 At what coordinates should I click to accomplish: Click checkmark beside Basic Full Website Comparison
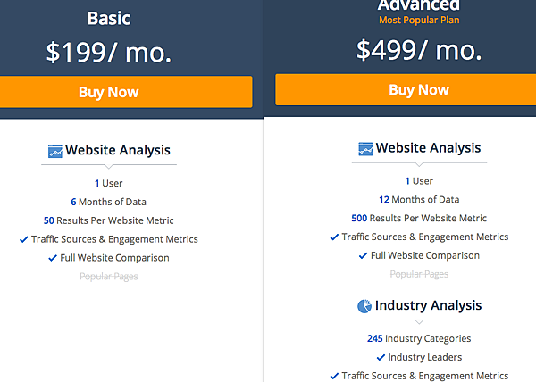pos(53,258)
